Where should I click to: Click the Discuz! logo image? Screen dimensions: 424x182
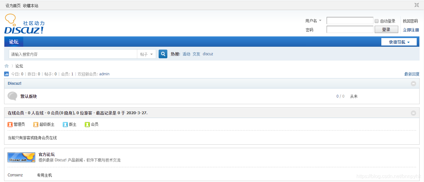[x=24, y=24]
